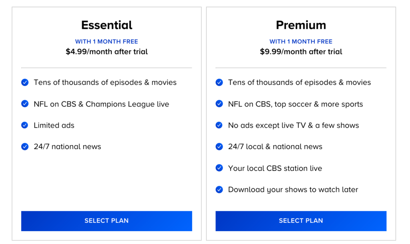Click the checkmark next to NFL on CBS & Champions League

25,104
